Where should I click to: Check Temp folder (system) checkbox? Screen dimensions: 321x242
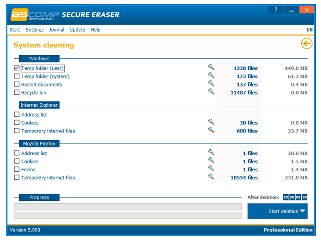(17, 76)
